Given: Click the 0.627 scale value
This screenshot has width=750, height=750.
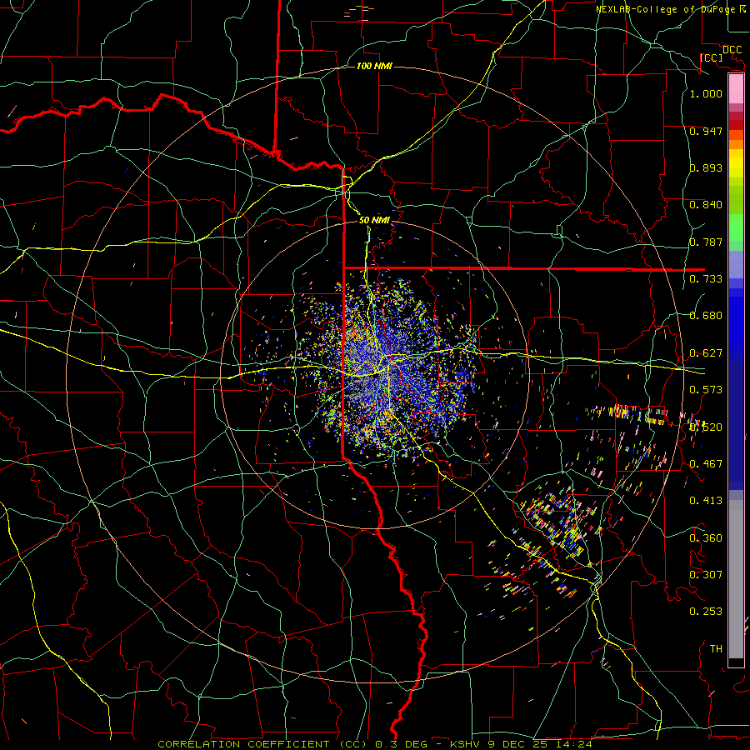Looking at the screenshot, I should [706, 353].
